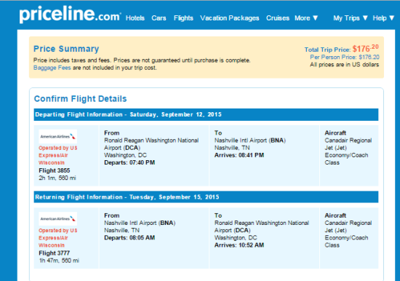400x281 pixels.
Task: Open Vacation Packages page
Action: tap(230, 18)
